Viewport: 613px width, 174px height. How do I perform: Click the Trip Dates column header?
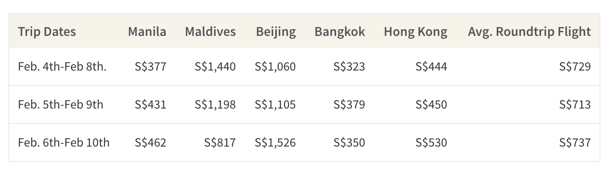[x=47, y=32]
